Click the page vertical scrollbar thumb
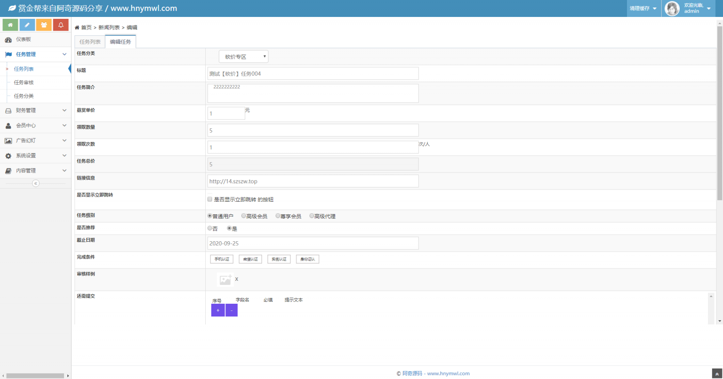 point(719,113)
